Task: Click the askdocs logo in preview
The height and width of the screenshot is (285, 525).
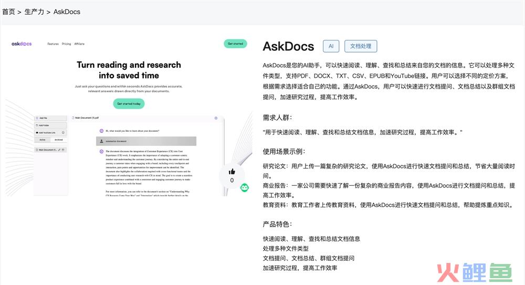Action: (x=22, y=44)
